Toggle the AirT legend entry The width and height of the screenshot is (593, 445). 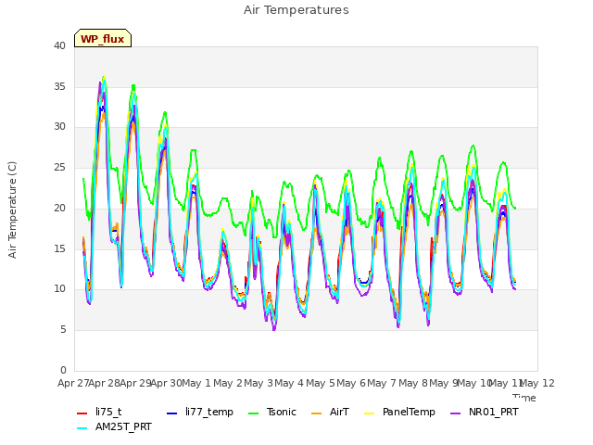[330, 412]
